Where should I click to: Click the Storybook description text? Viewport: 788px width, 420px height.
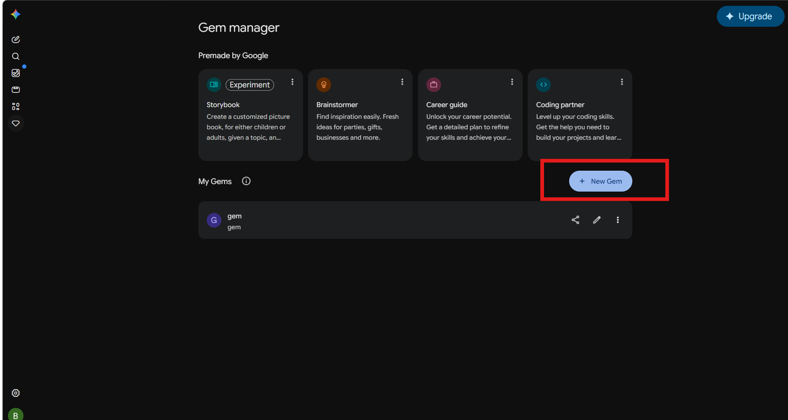coord(248,127)
